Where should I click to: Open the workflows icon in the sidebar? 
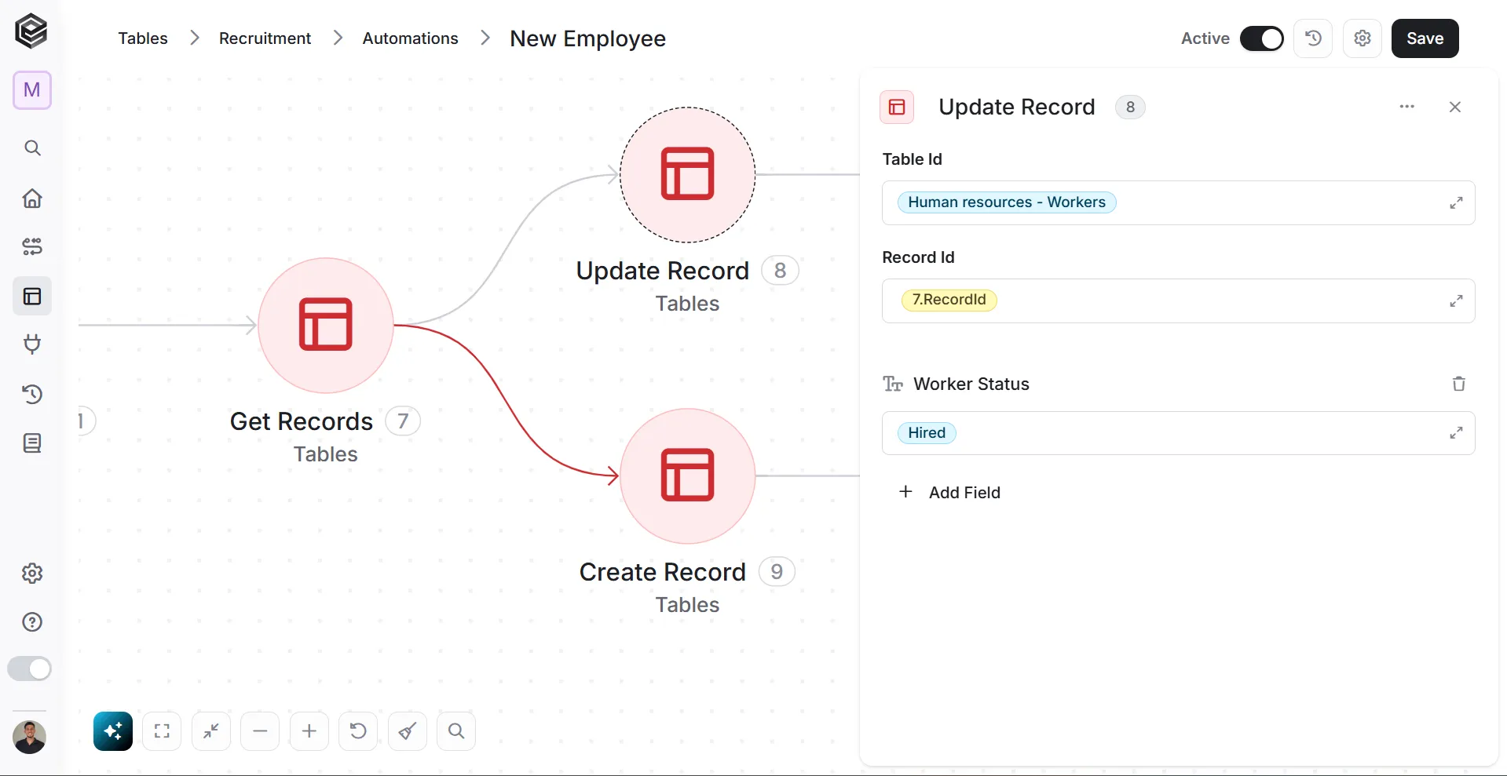point(32,247)
